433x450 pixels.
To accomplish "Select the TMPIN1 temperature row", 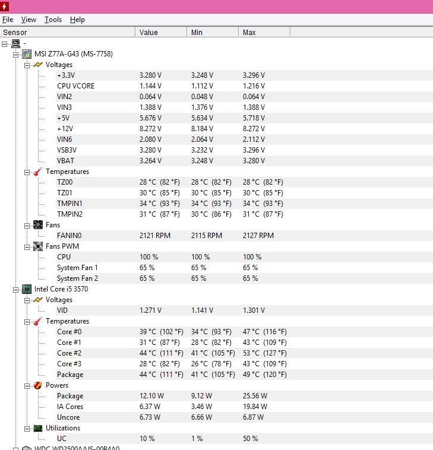I will tap(244, 204).
